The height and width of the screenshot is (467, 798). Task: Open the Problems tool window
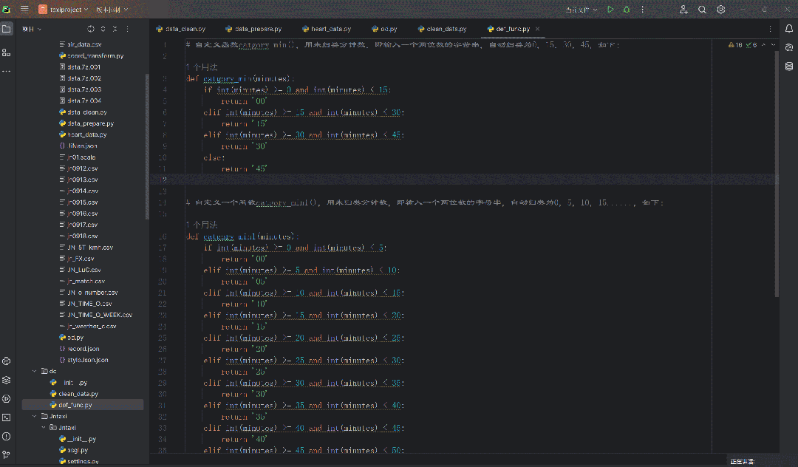click(x=7, y=436)
